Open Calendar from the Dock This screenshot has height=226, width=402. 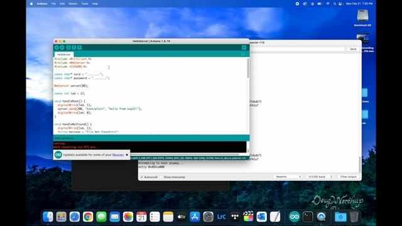[141, 217]
